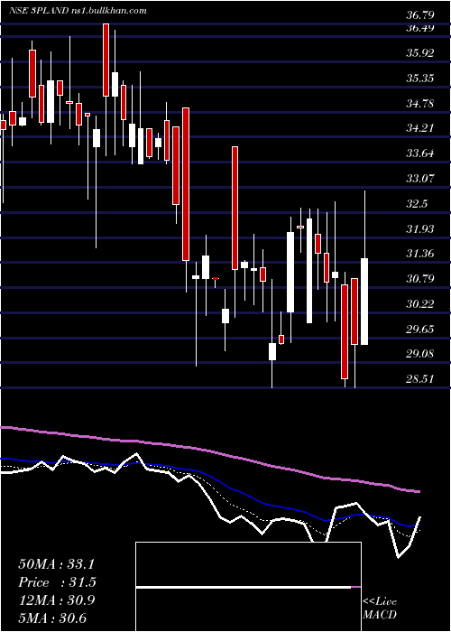Click the 28.51 price label
The image size is (451, 632).
(420, 379)
